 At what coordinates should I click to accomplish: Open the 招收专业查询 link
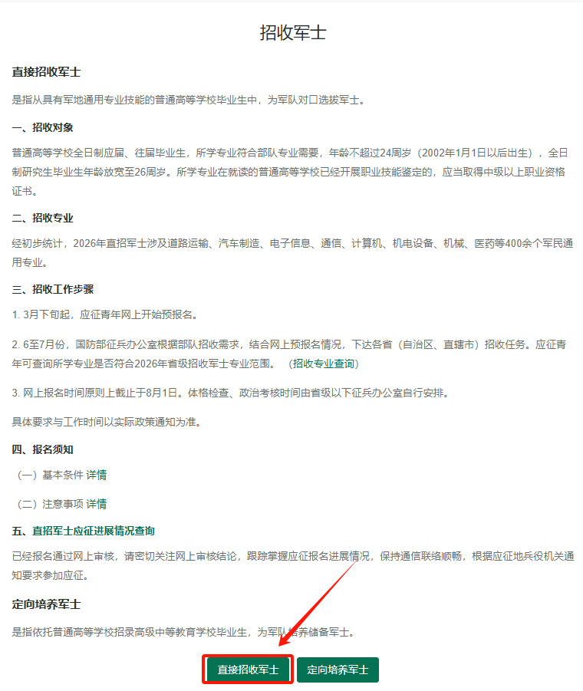[324, 364]
